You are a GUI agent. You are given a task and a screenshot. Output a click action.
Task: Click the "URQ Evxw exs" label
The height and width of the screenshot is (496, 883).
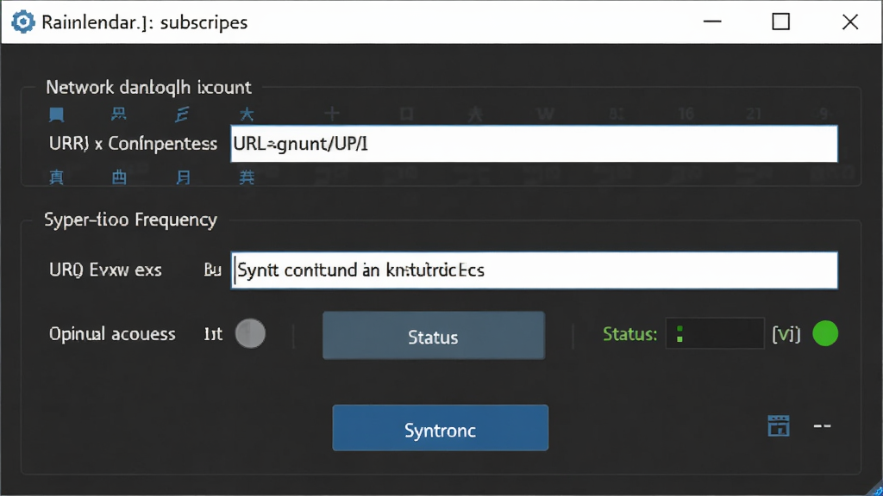point(105,270)
